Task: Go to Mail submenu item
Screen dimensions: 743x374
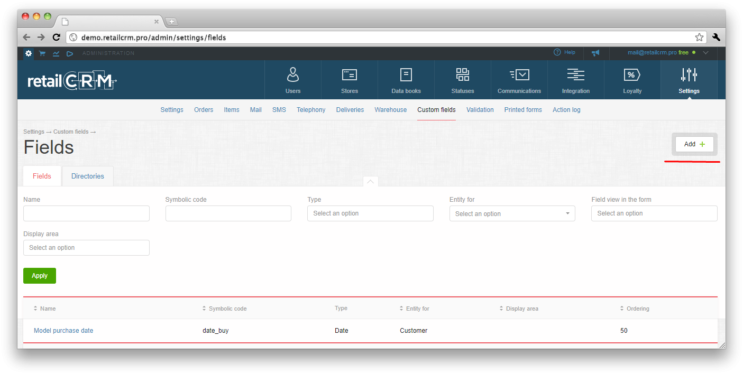Action: 256,110
